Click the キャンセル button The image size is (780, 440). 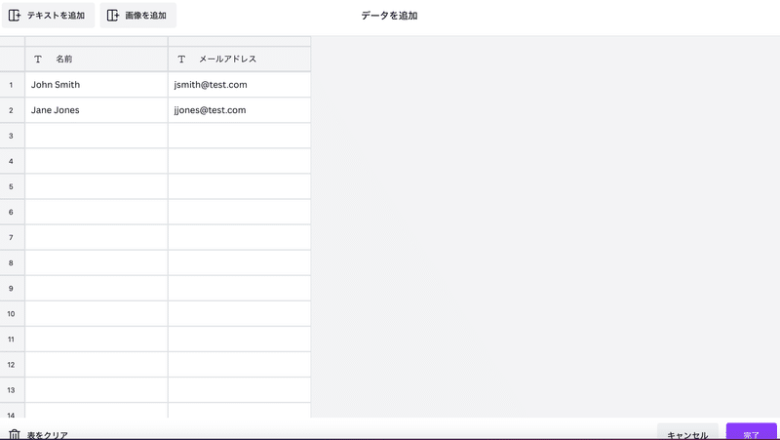point(687,431)
